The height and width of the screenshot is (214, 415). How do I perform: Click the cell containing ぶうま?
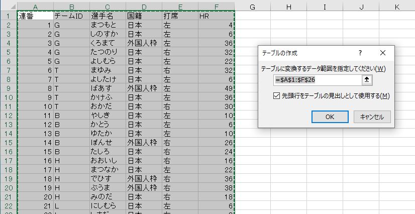pos(108,187)
